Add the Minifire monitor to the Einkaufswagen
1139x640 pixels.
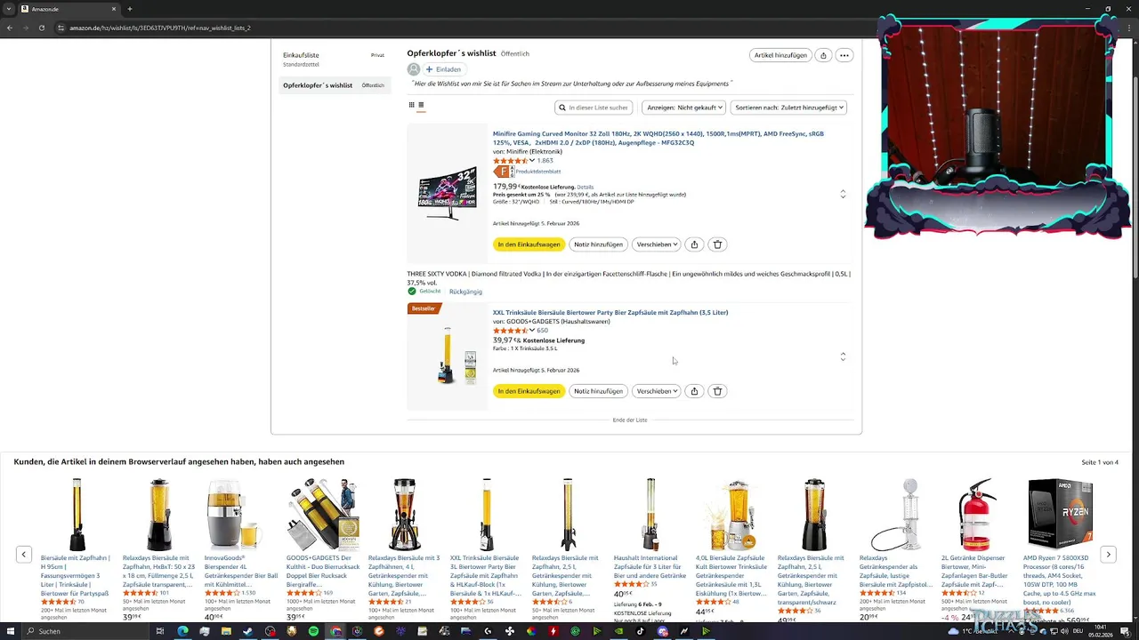point(529,244)
